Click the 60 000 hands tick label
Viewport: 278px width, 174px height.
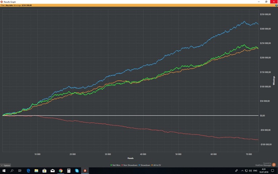tap(214, 154)
